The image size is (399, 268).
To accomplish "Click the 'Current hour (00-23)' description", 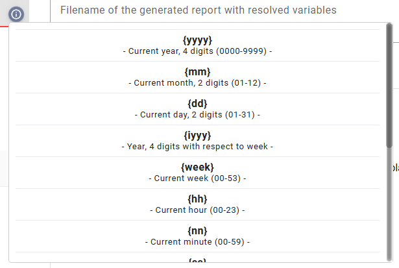I will coord(197,210).
